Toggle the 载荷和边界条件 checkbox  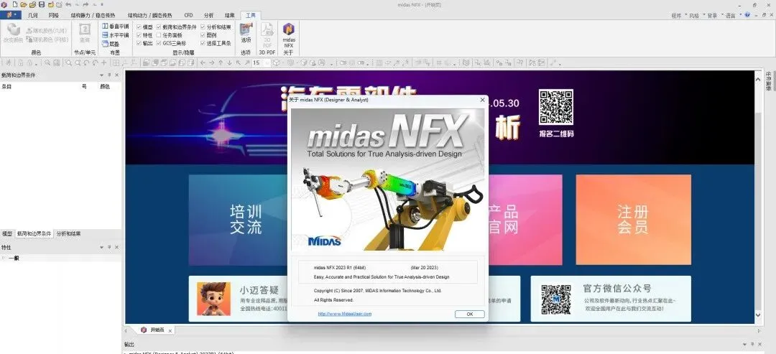click(x=158, y=27)
